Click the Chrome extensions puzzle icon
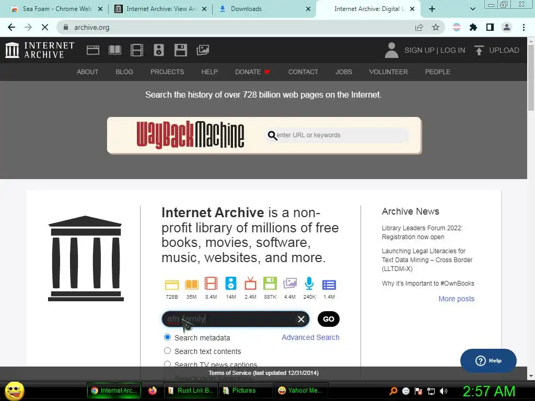 click(473, 27)
